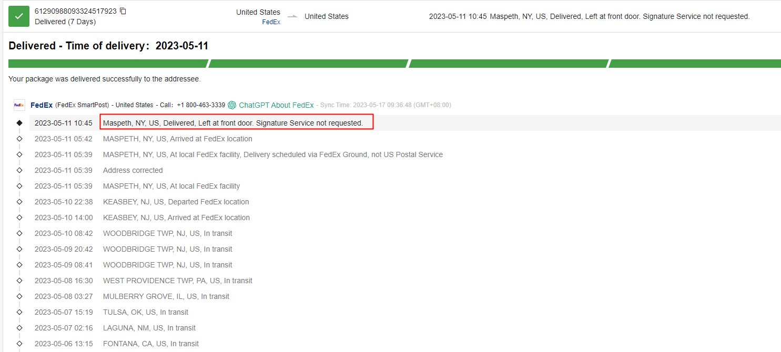This screenshot has width=781, height=352.
Task: Click the marker for the Tulsa, OK event
Action: [x=19, y=312]
